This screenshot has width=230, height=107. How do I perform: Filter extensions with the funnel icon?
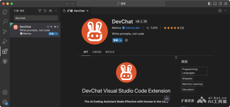[40, 11]
